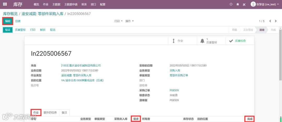Viewport: 282px width, 122px height.
Task: Sort by 单据类型 column header
Action: (100, 119)
